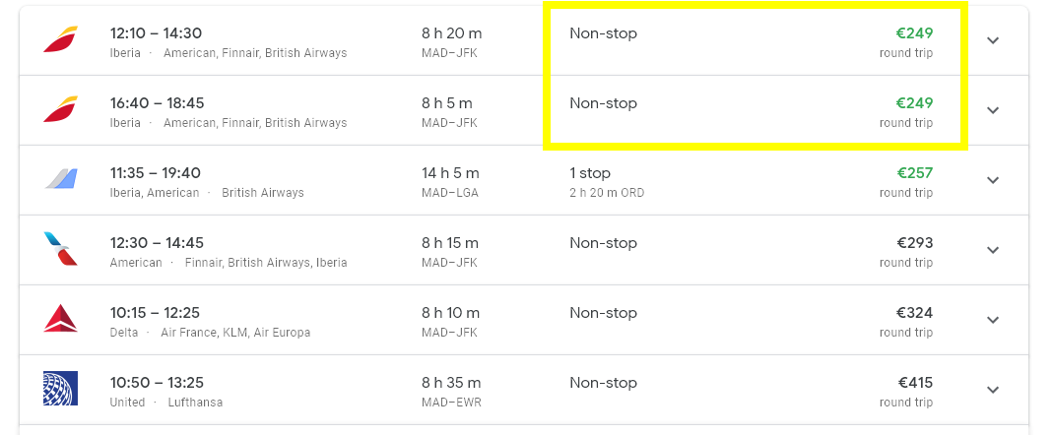Click the 12:30 – 14:45 American flight time
The width and height of the screenshot is (1052, 435).
point(157,243)
